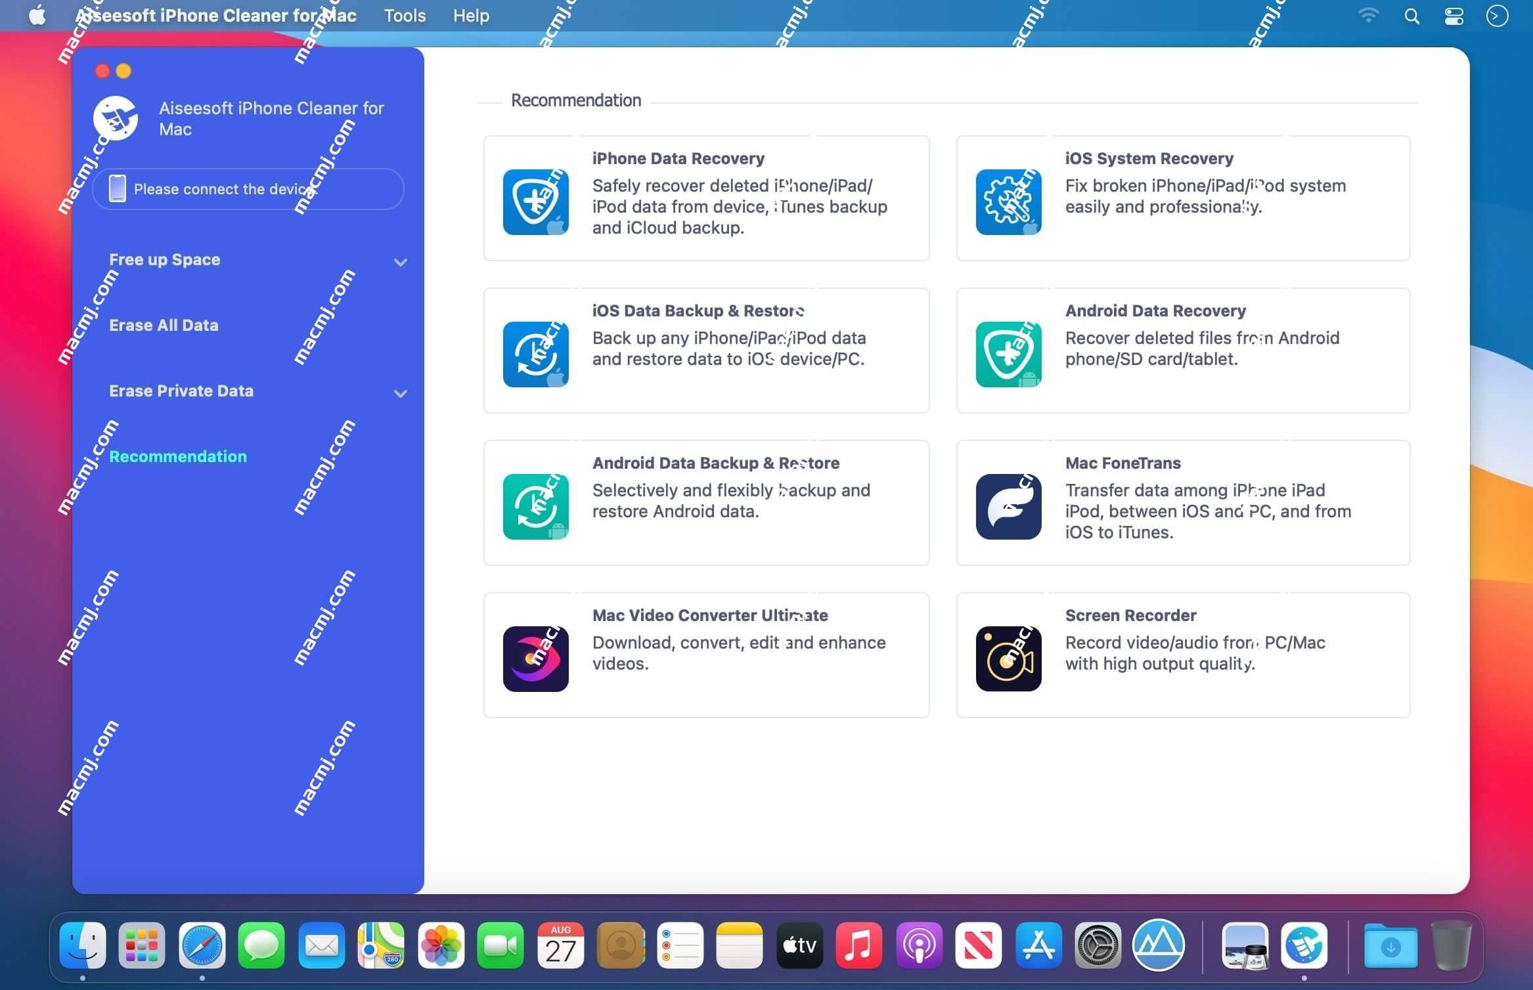Viewport: 1533px width, 990px height.
Task: Select the Recommendation sidebar item
Action: pyautogui.click(x=178, y=456)
